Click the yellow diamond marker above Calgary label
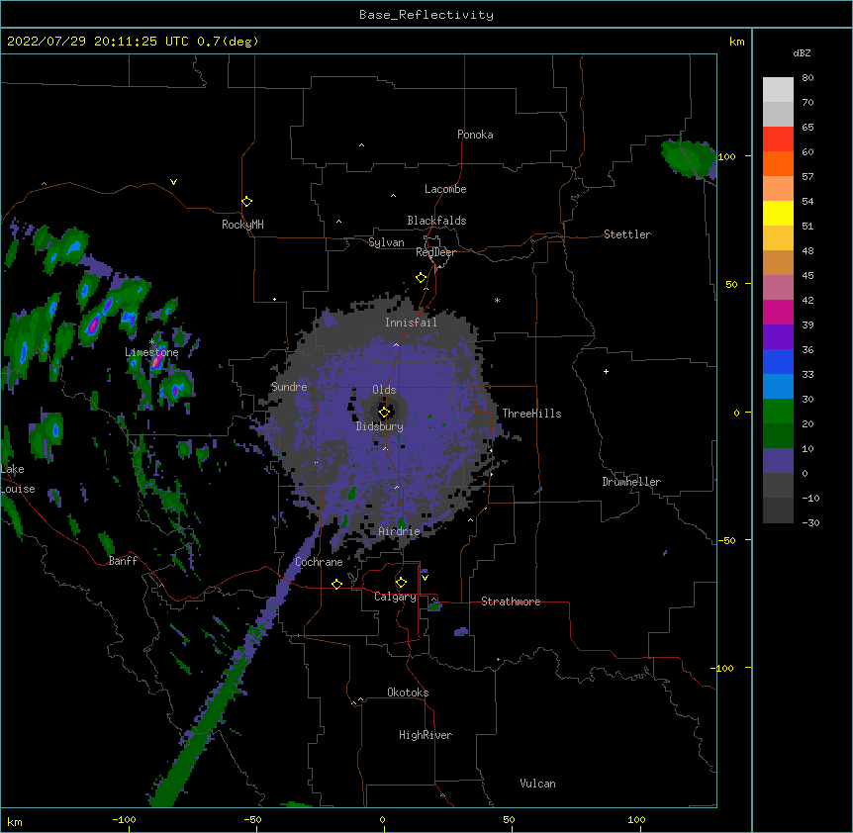Image resolution: width=853 pixels, height=833 pixels. click(x=401, y=583)
